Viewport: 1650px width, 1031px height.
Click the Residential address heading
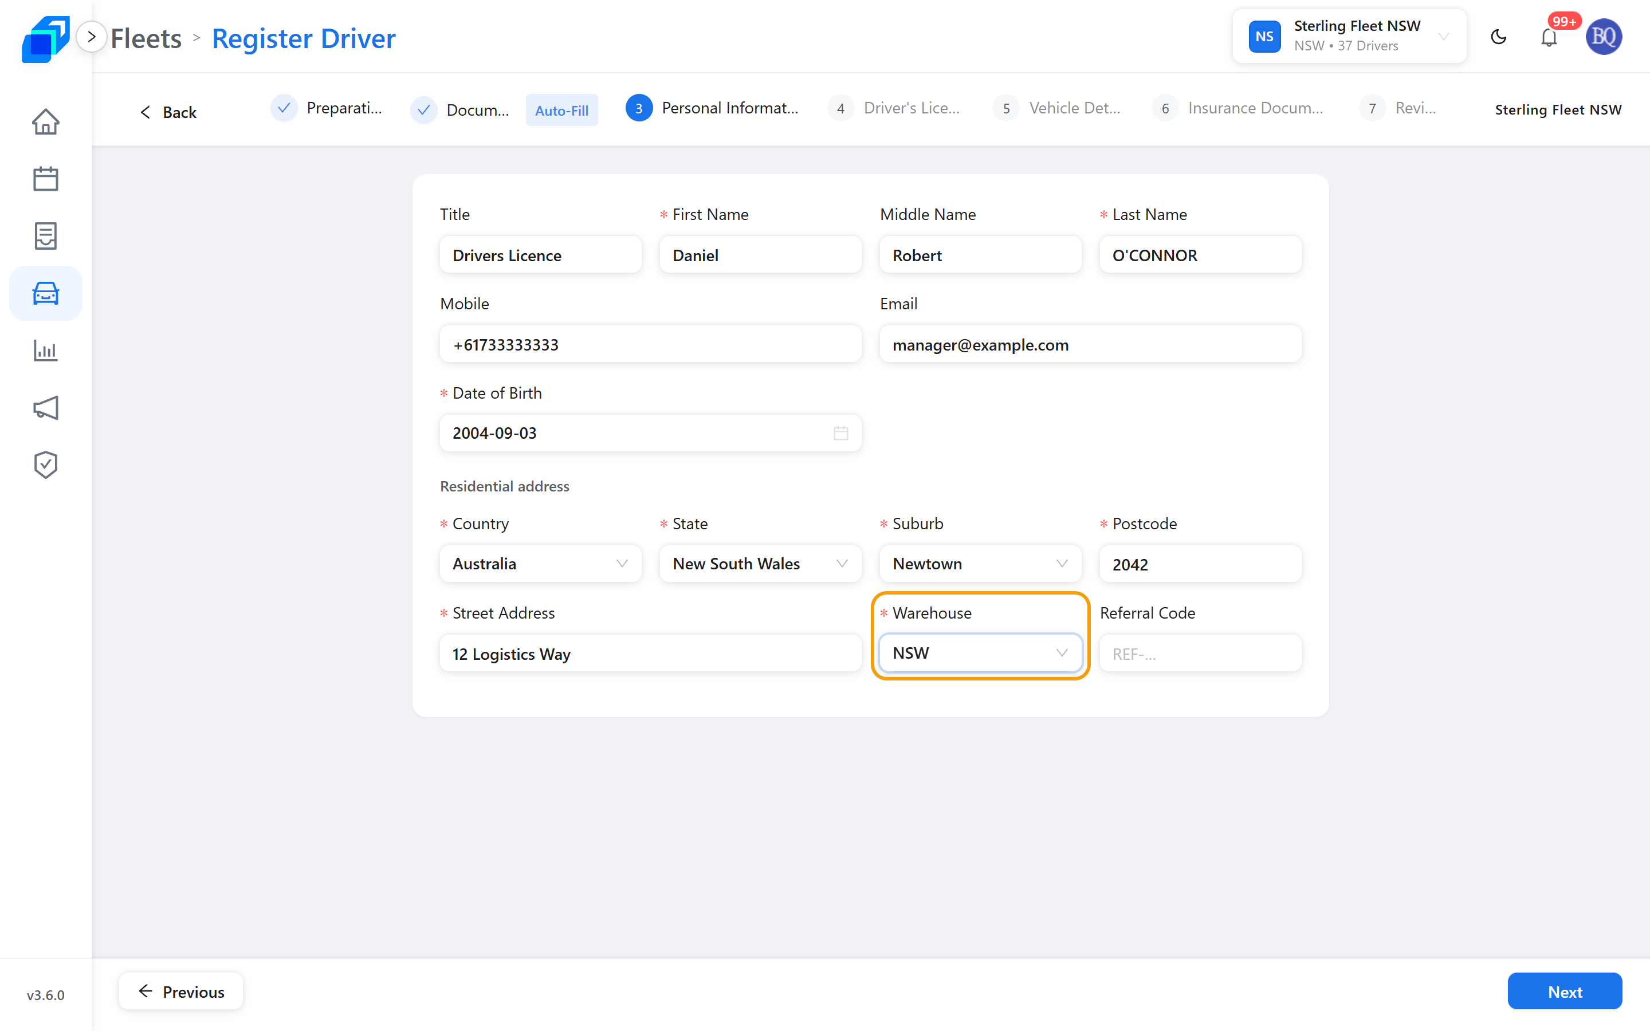(505, 486)
